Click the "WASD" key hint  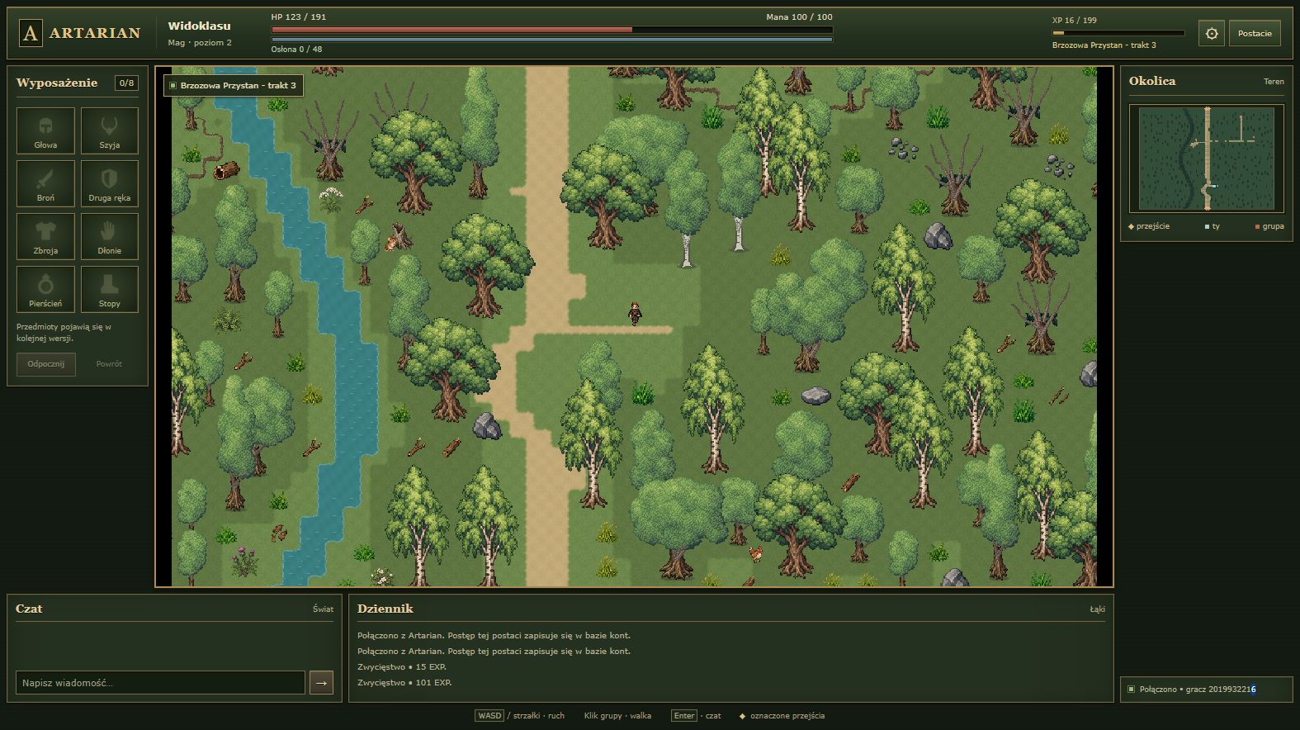[x=489, y=716]
